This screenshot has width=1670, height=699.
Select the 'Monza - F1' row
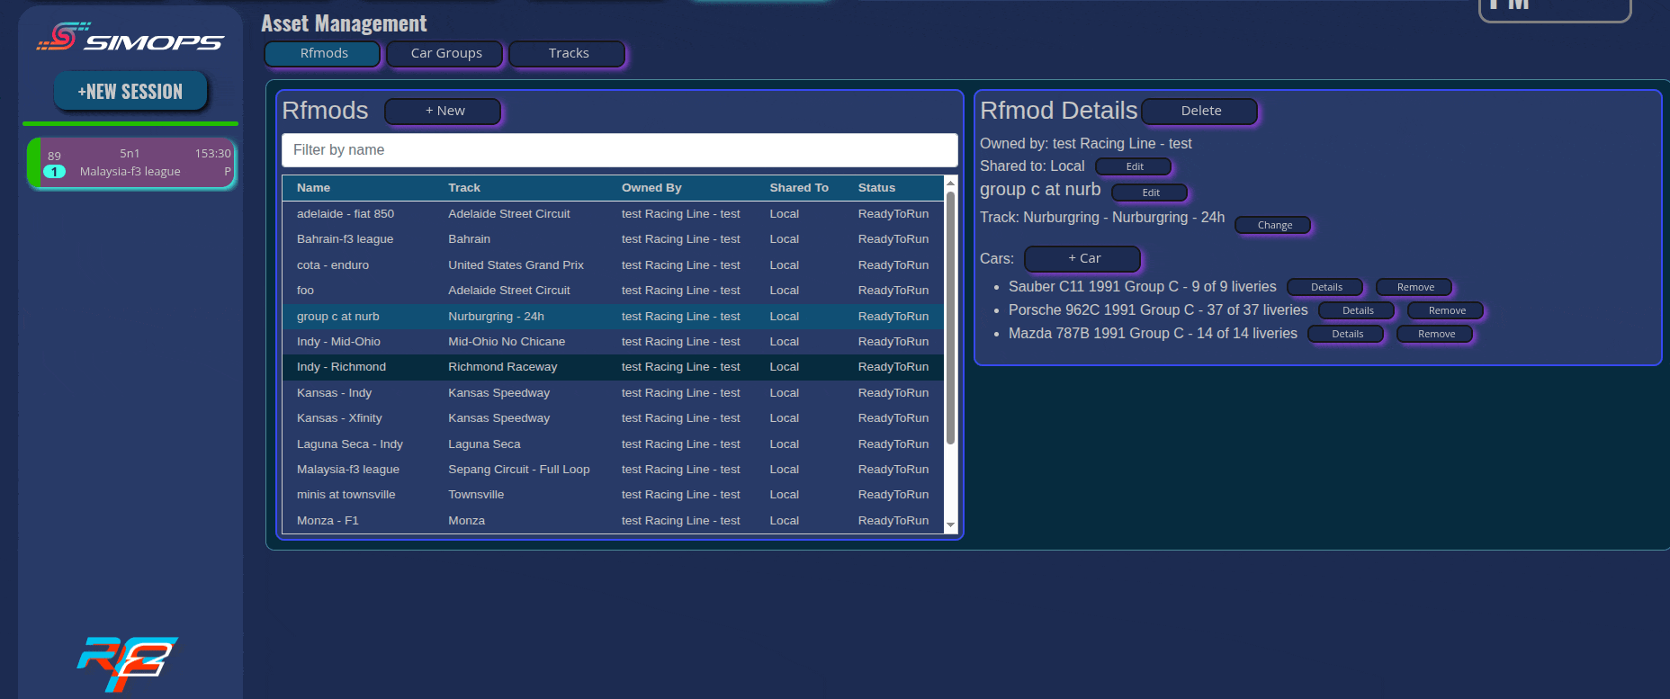(x=613, y=521)
